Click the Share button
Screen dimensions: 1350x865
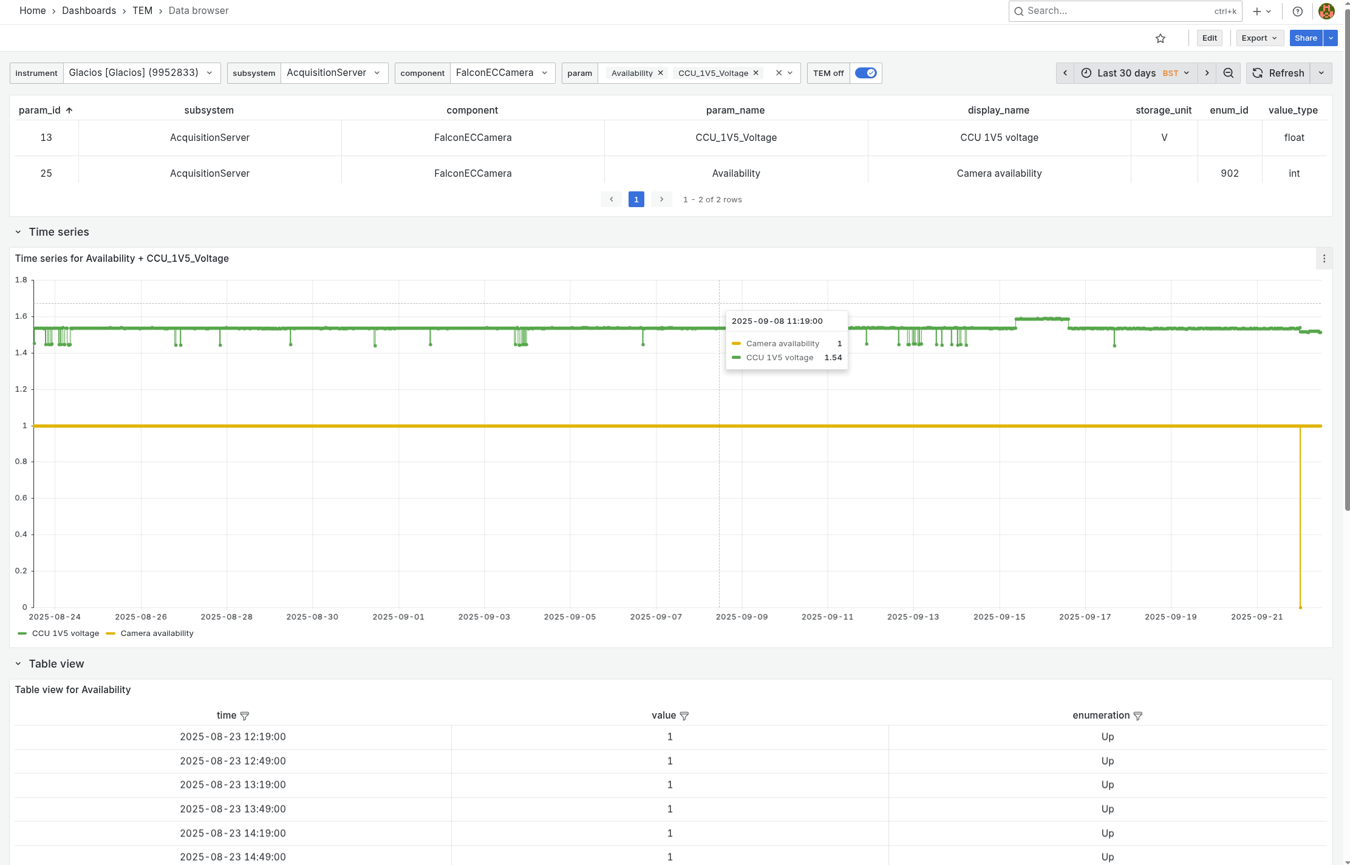tap(1306, 38)
